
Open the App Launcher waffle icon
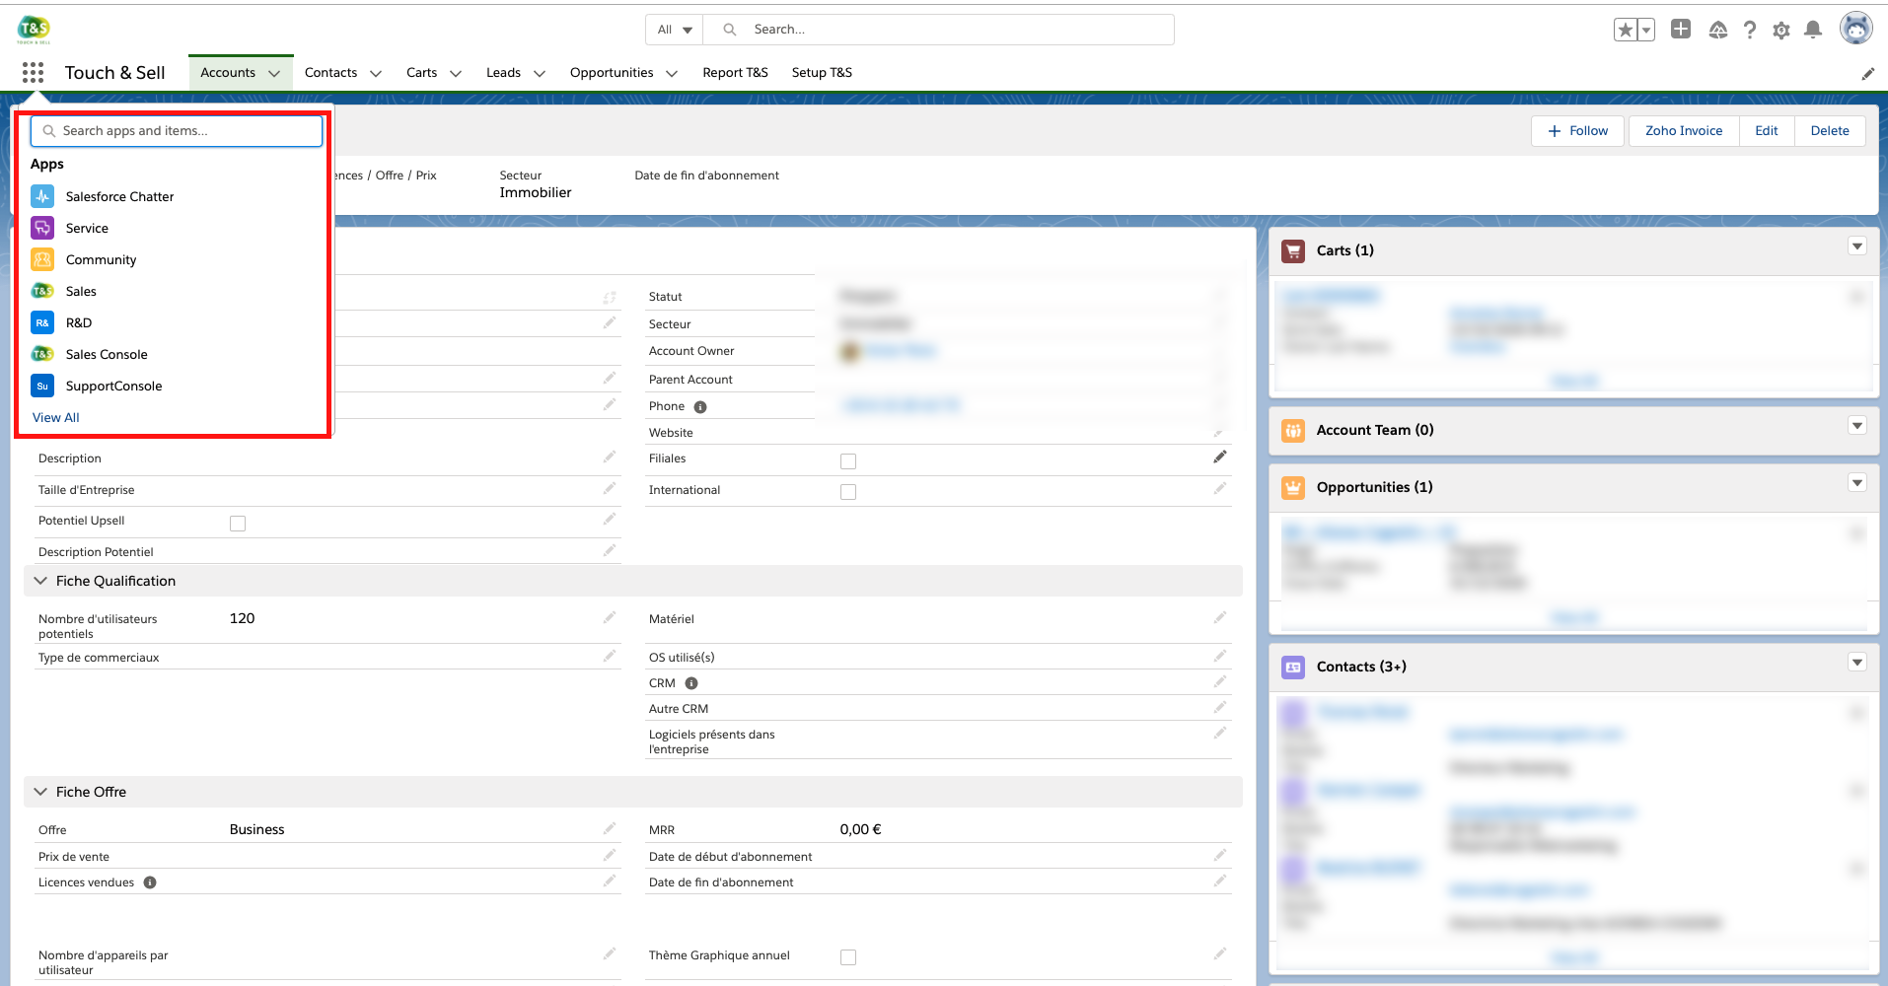[x=33, y=72]
